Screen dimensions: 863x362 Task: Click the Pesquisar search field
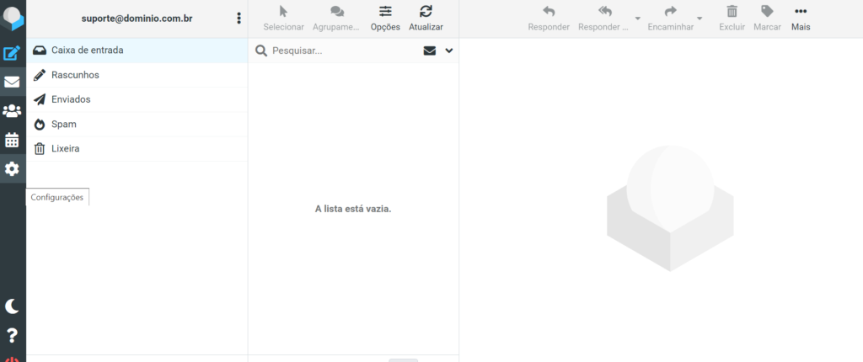point(341,51)
